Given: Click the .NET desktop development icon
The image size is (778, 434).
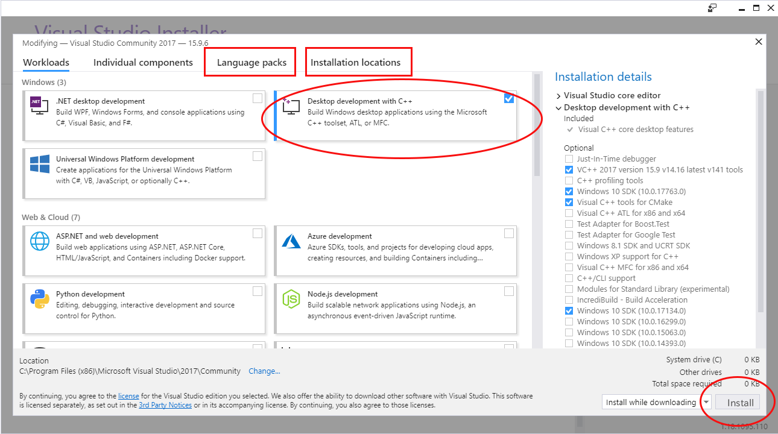Looking at the screenshot, I should click(x=39, y=106).
